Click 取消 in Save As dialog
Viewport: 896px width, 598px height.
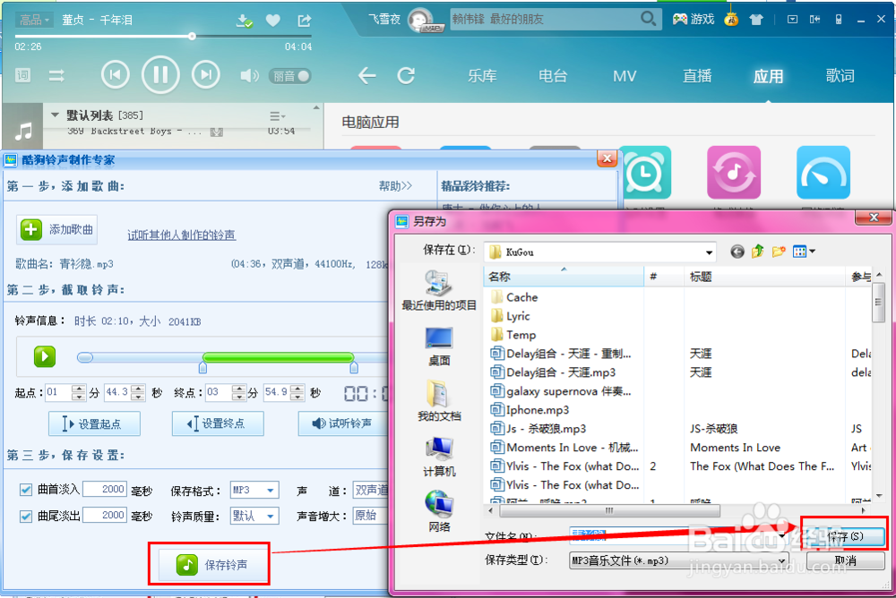845,560
